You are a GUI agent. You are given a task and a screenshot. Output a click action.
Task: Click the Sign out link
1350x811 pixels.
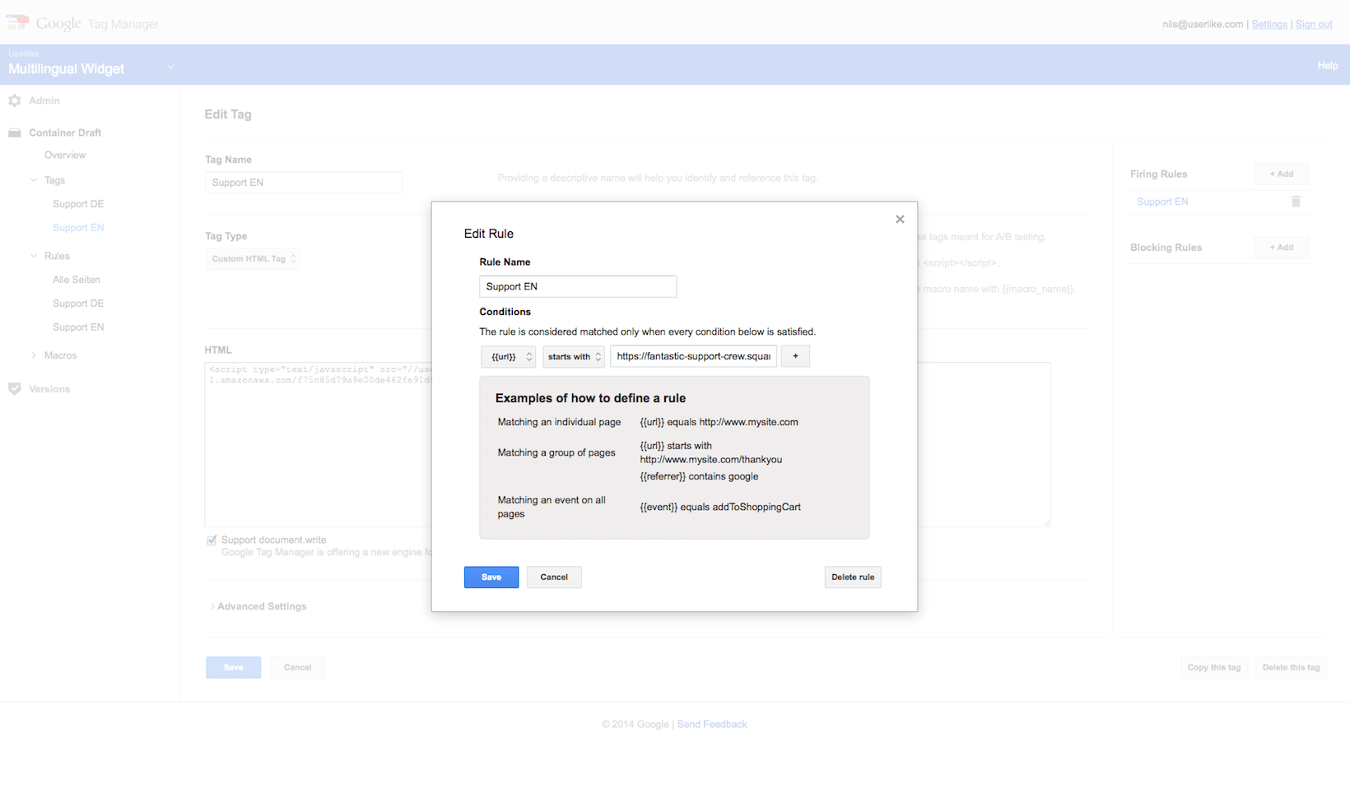(x=1314, y=25)
